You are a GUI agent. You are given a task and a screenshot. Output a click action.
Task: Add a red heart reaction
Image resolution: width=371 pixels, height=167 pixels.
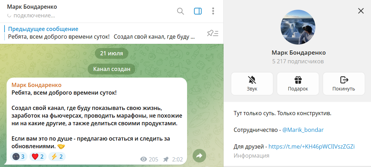[38, 157]
